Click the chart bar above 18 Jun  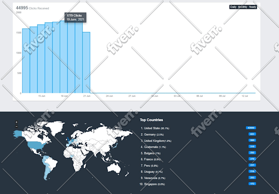point(64,57)
